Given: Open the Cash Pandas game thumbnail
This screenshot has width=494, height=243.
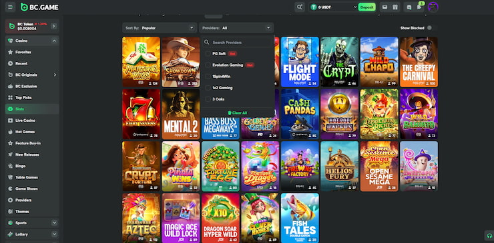Looking at the screenshot, I should tap(300, 114).
